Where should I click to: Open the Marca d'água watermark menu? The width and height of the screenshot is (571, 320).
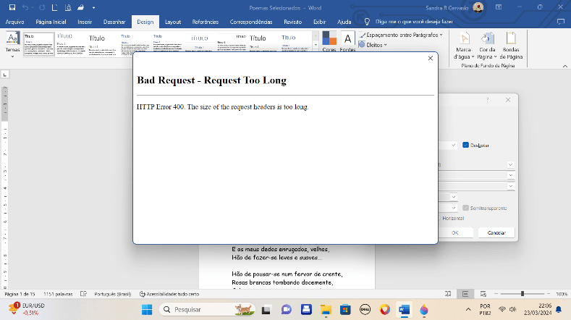(x=464, y=46)
